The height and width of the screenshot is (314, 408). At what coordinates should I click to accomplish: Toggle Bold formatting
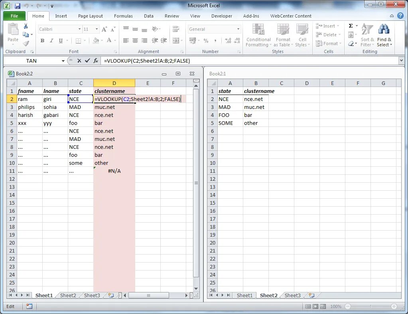42,41
